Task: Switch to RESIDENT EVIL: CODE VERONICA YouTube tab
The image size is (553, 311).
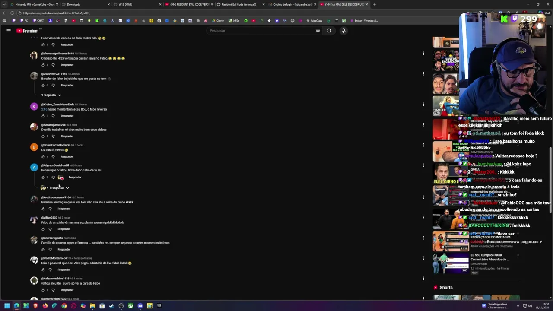Action: click(188, 4)
